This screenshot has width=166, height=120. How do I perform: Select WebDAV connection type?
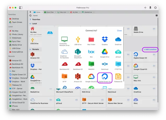pyautogui.click(x=91, y=66)
